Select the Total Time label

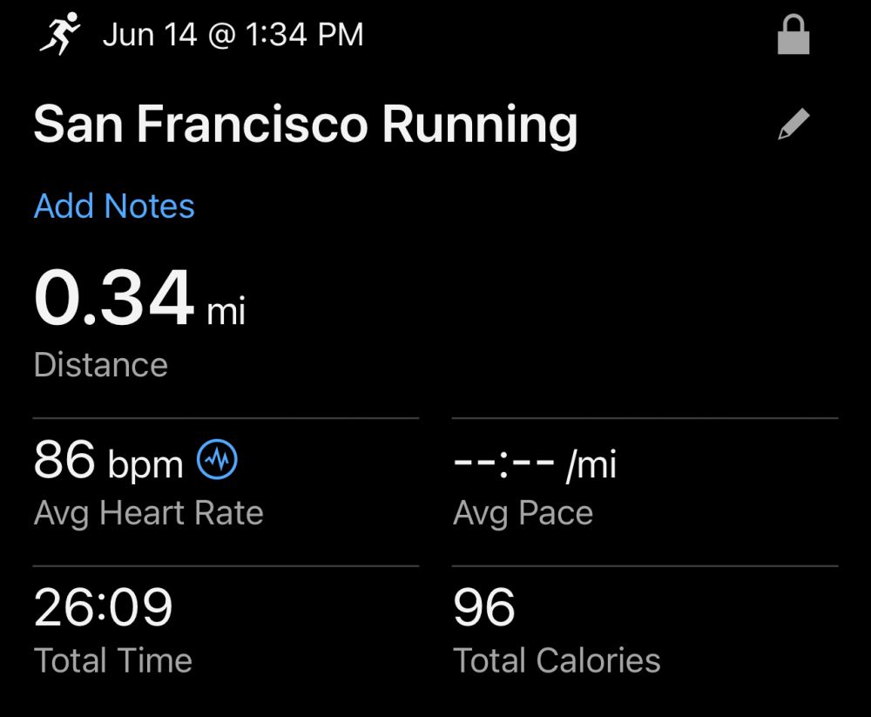[112, 660]
